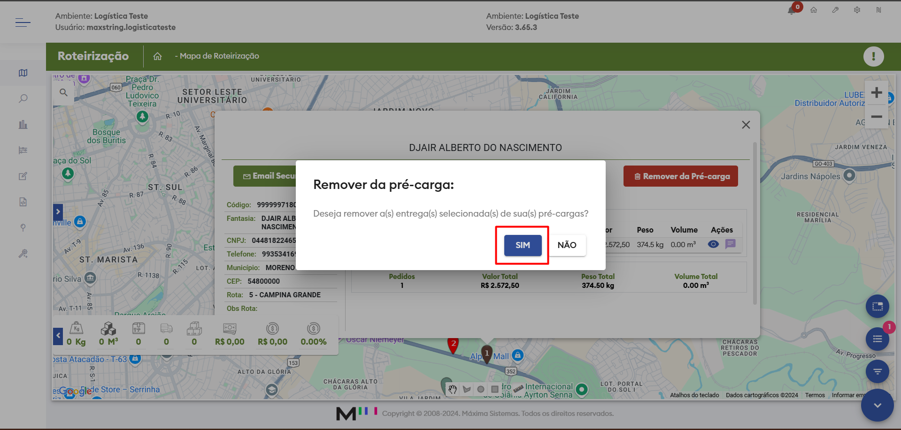Click the Atalhos do teclado link
This screenshot has height=430, width=901.
point(694,395)
